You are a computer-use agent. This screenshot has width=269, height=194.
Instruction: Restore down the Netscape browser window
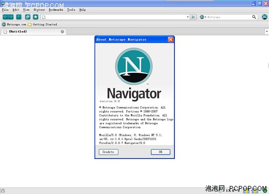click(x=259, y=4)
